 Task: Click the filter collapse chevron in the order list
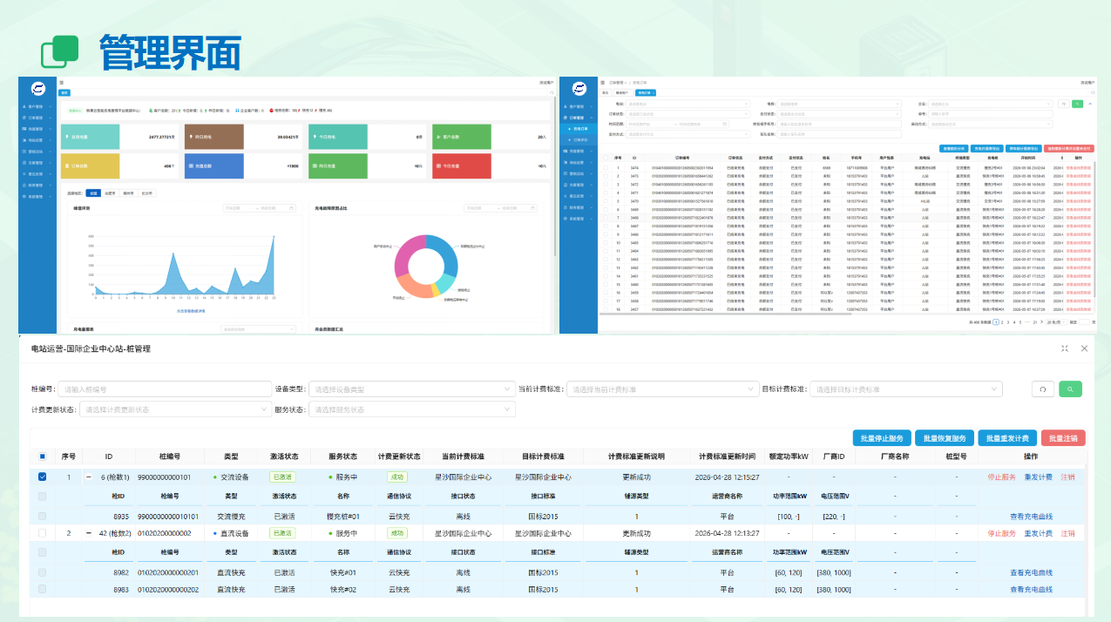1090,104
